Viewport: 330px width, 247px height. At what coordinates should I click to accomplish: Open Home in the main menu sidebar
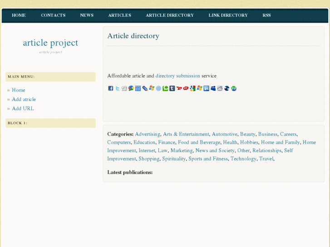19,90
